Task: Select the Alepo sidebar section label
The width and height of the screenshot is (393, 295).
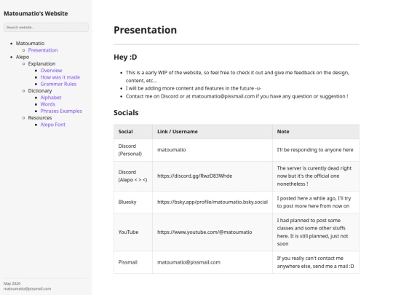Action: [23, 57]
